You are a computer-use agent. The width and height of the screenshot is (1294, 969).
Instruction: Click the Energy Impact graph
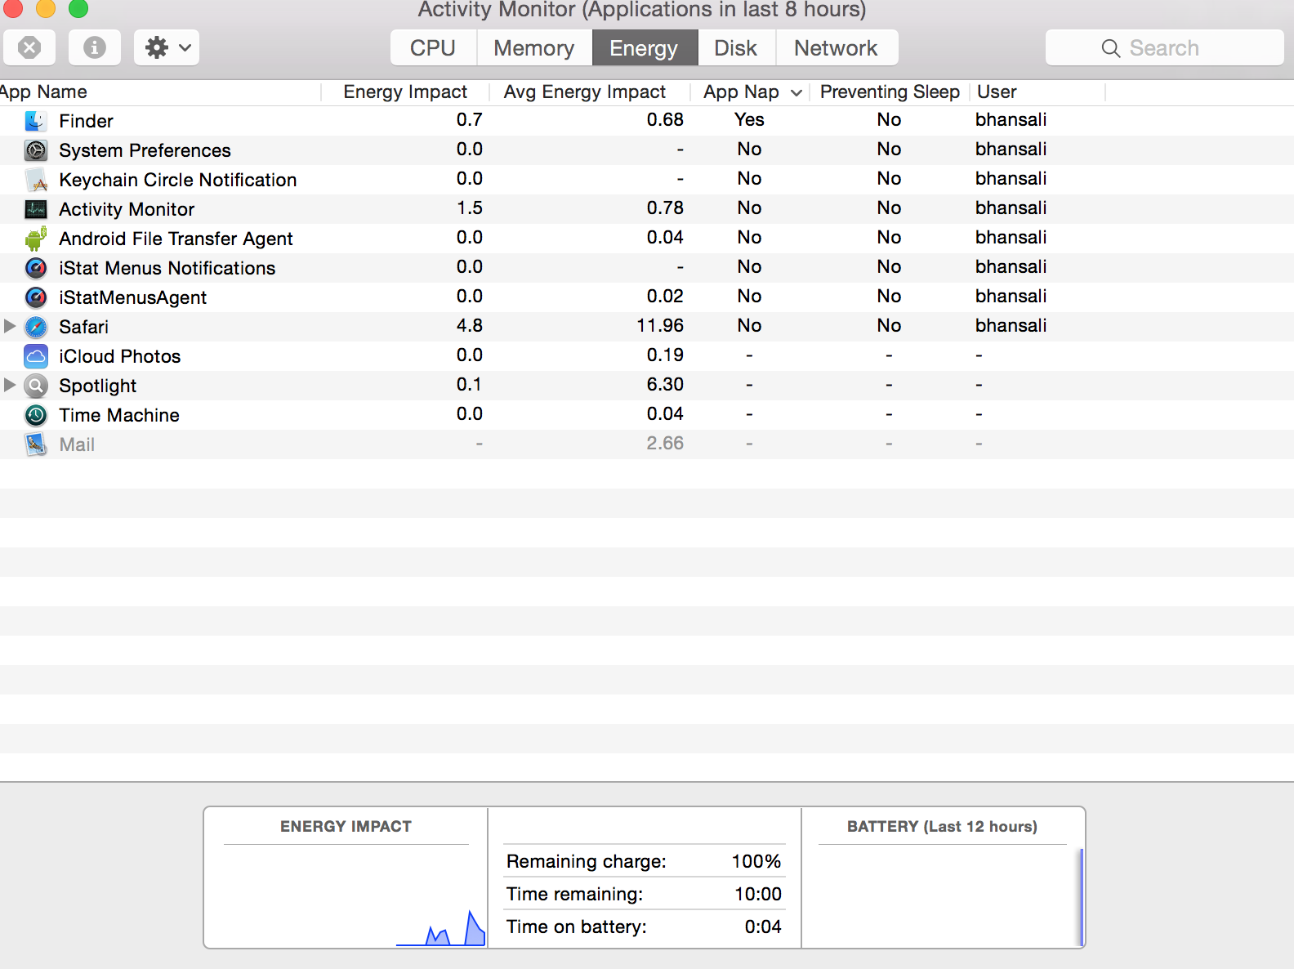pos(346,897)
